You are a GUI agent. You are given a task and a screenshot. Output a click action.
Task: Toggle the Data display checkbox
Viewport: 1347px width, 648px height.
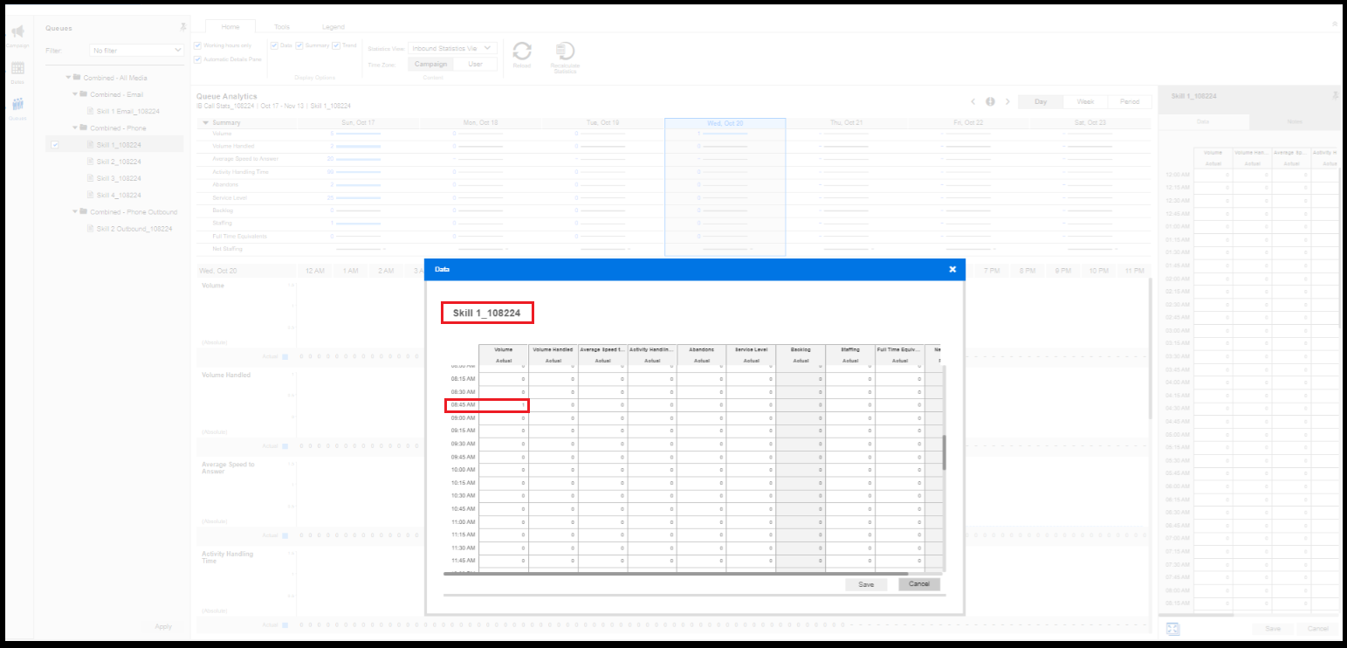274,45
